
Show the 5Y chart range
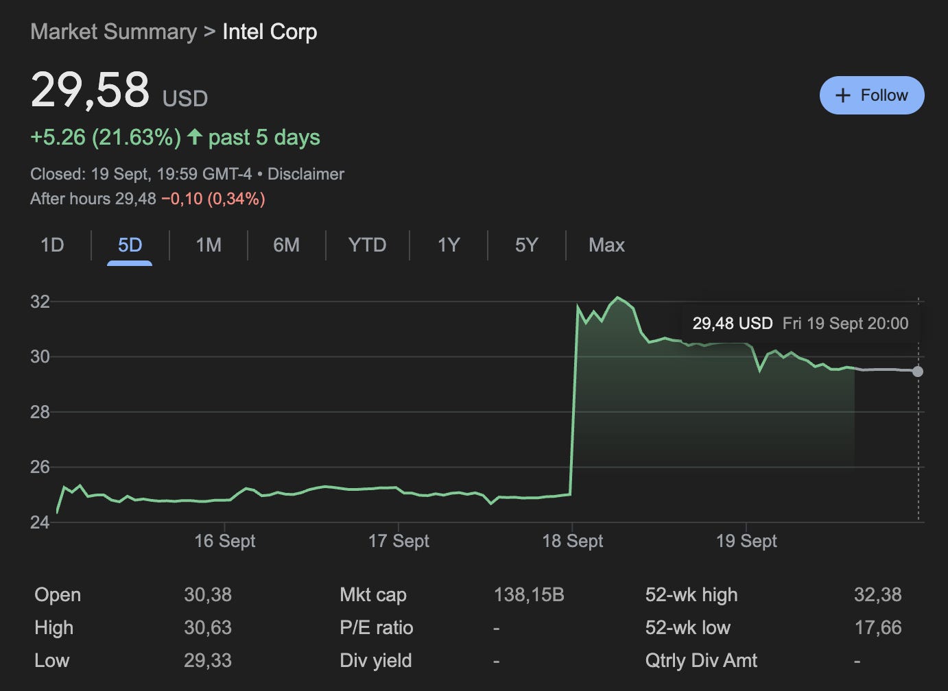(x=527, y=245)
